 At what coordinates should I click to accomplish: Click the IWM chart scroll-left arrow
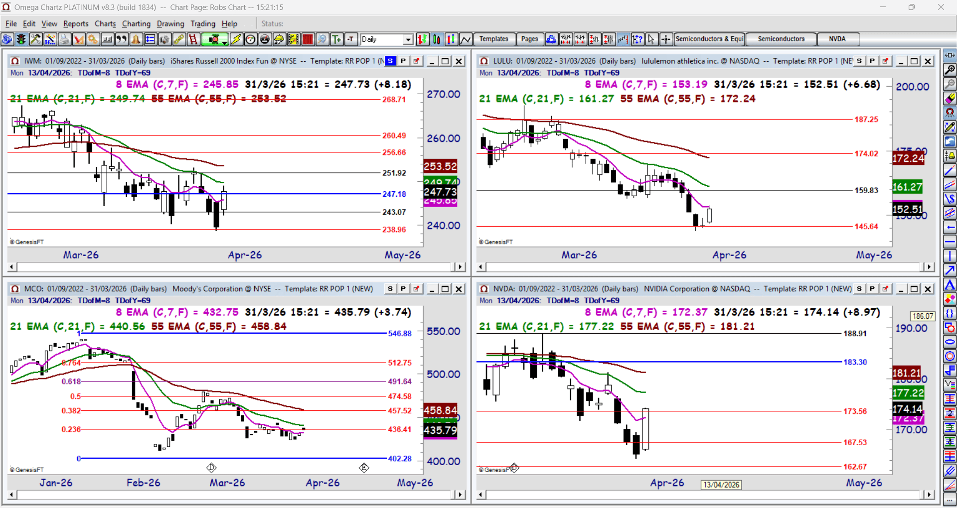pos(12,267)
